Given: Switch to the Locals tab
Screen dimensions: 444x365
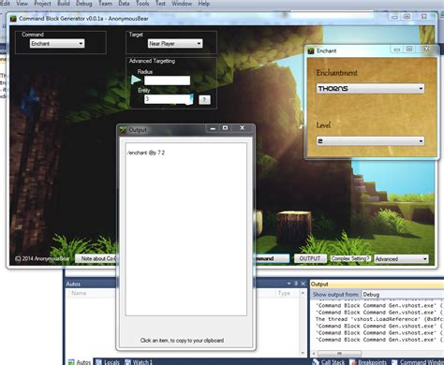Looking at the screenshot, I should click(x=108, y=362).
